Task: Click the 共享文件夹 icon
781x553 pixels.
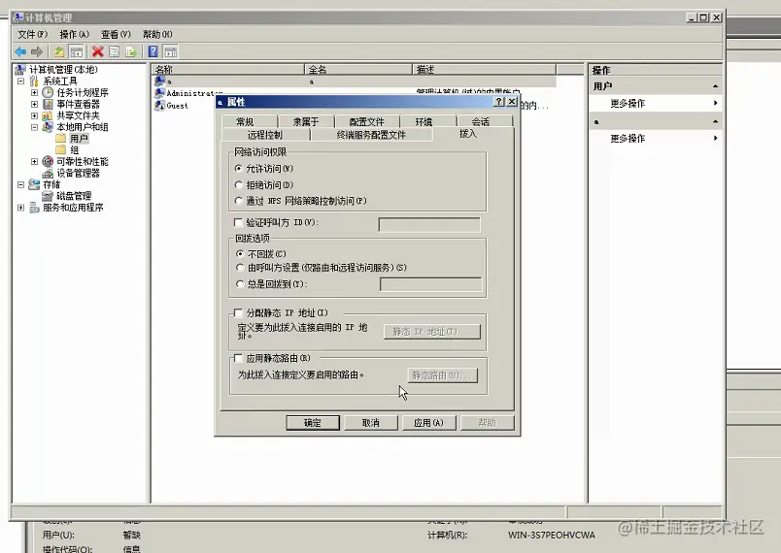Action: click(x=48, y=115)
